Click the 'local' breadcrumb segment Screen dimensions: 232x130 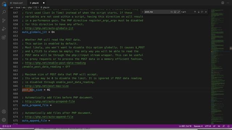pos(18,7)
